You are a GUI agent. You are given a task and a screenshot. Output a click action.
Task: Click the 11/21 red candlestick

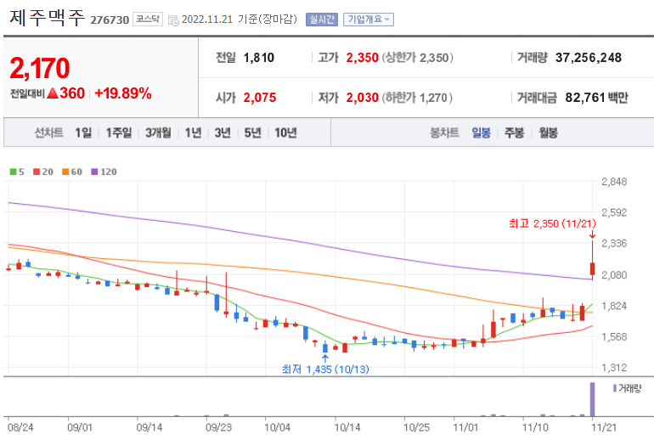pyautogui.click(x=592, y=268)
